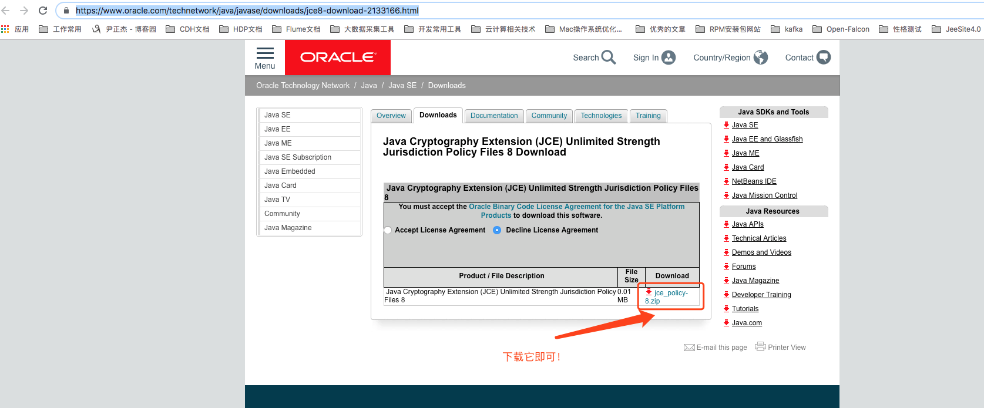Viewport: 984px width, 408px height.
Task: Click Java SE breadcrumb link
Action: click(x=402, y=85)
